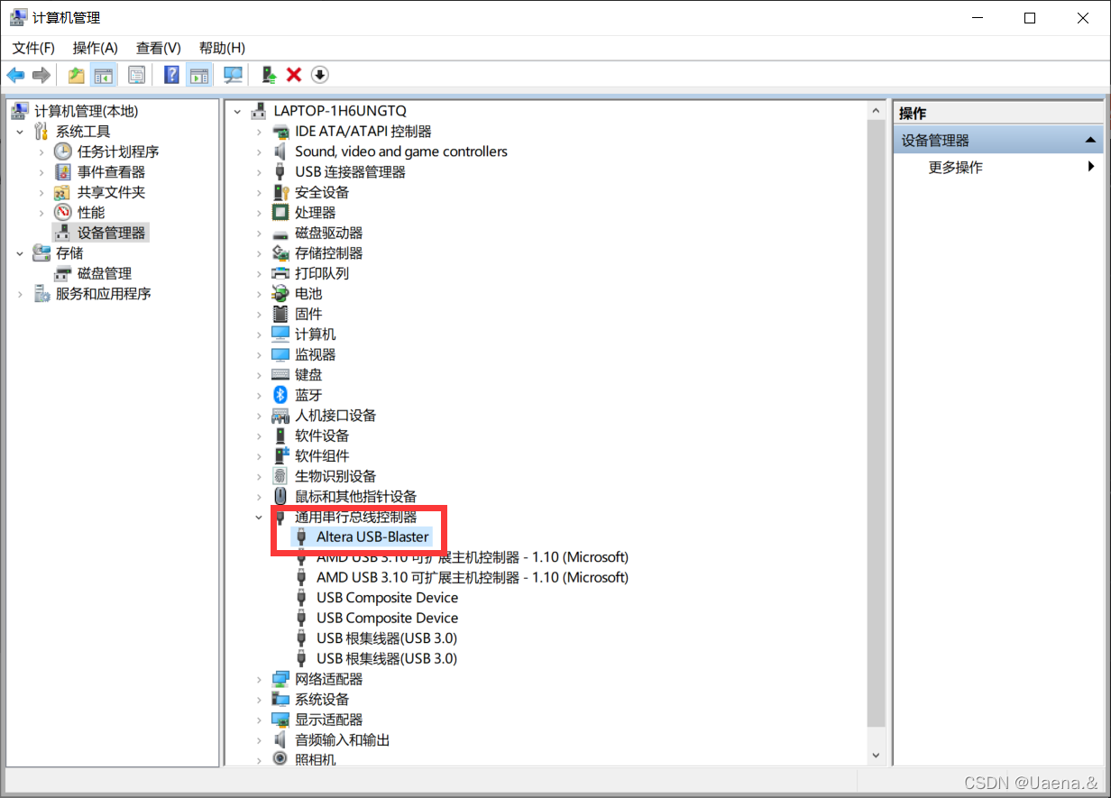Select 监视器 device category

coord(316,354)
